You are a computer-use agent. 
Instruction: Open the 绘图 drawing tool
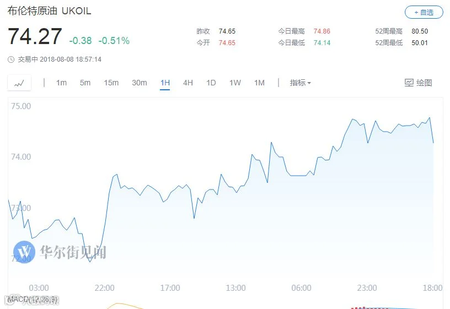point(418,83)
